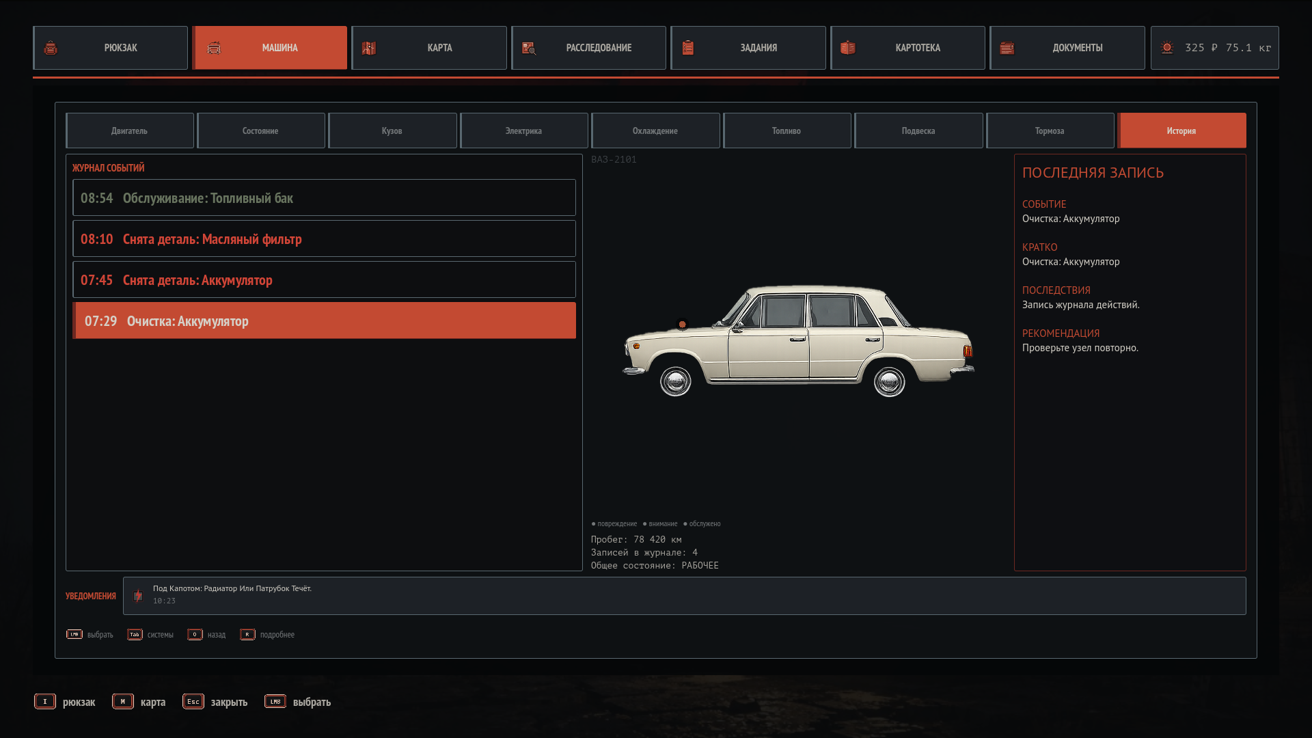Click the Tab key icon next to системы
This screenshot has width=1312, height=738.
tap(135, 634)
